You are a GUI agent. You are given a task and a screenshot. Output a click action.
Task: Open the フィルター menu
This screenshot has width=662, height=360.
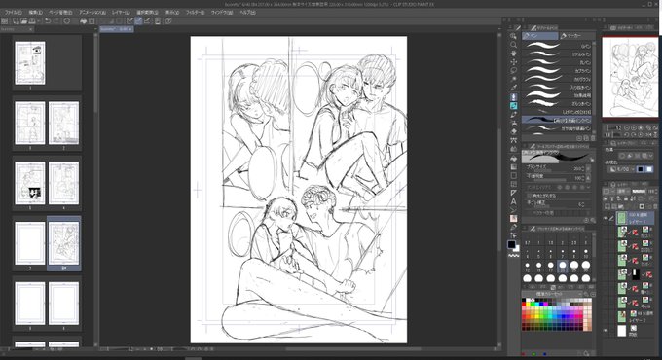tap(195, 13)
